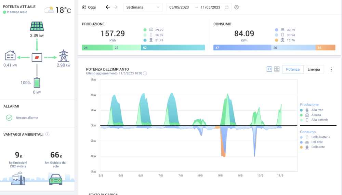The width and height of the screenshot is (342, 195).
Task: Click the environmental benefits info icon
Action: (47, 134)
